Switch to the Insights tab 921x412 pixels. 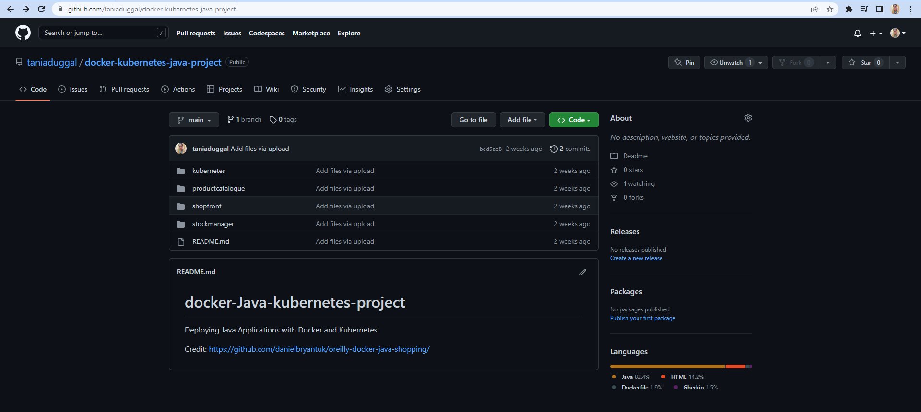click(355, 89)
